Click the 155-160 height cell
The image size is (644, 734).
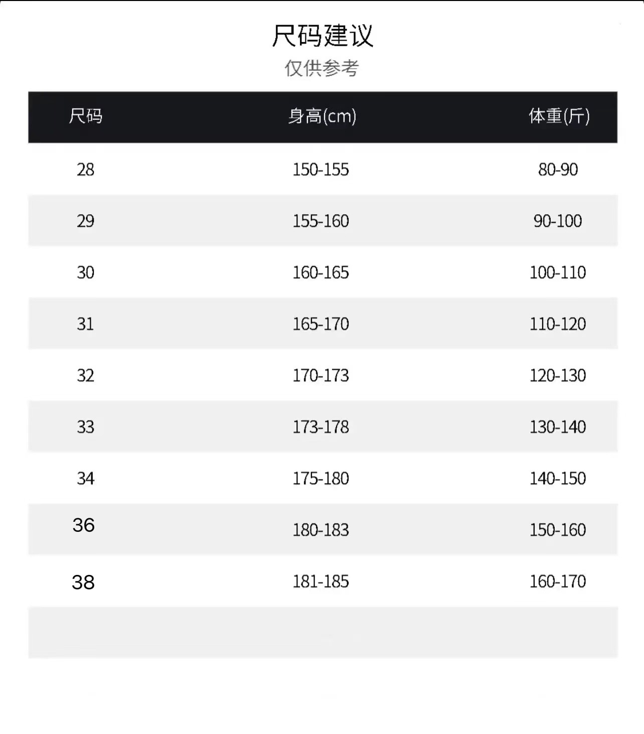click(x=320, y=221)
